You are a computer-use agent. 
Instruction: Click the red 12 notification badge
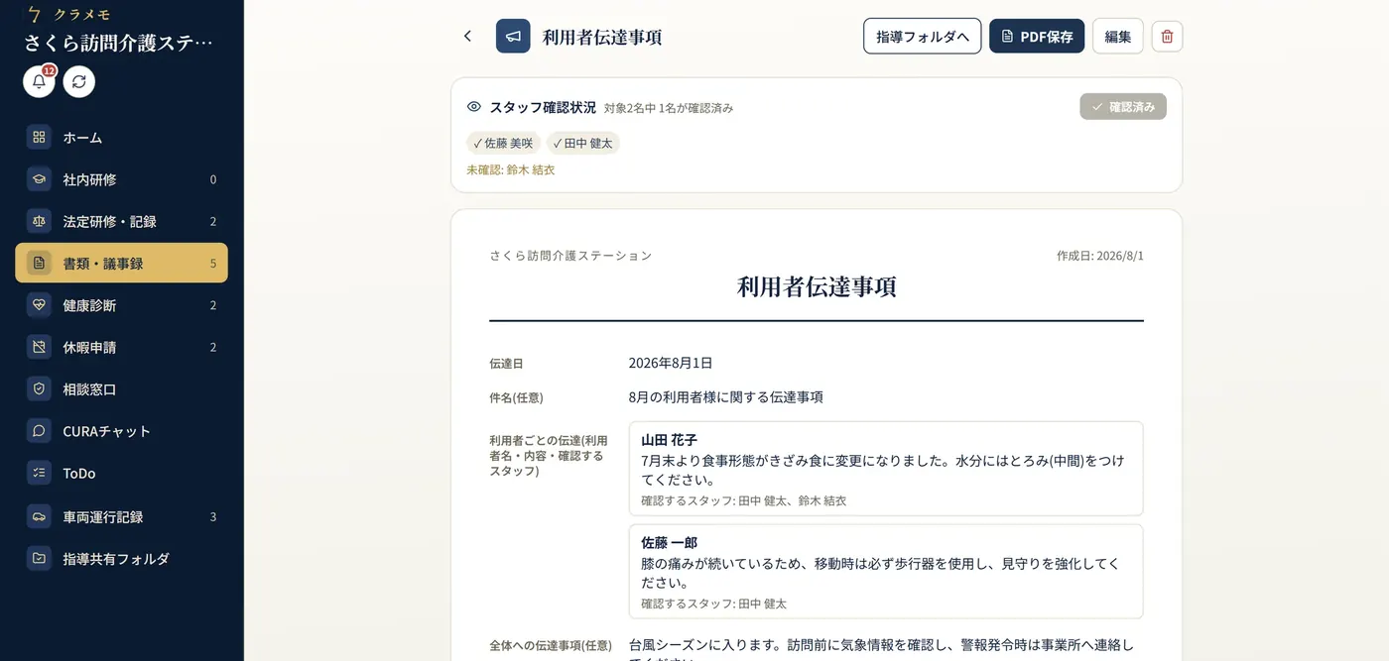(x=49, y=70)
